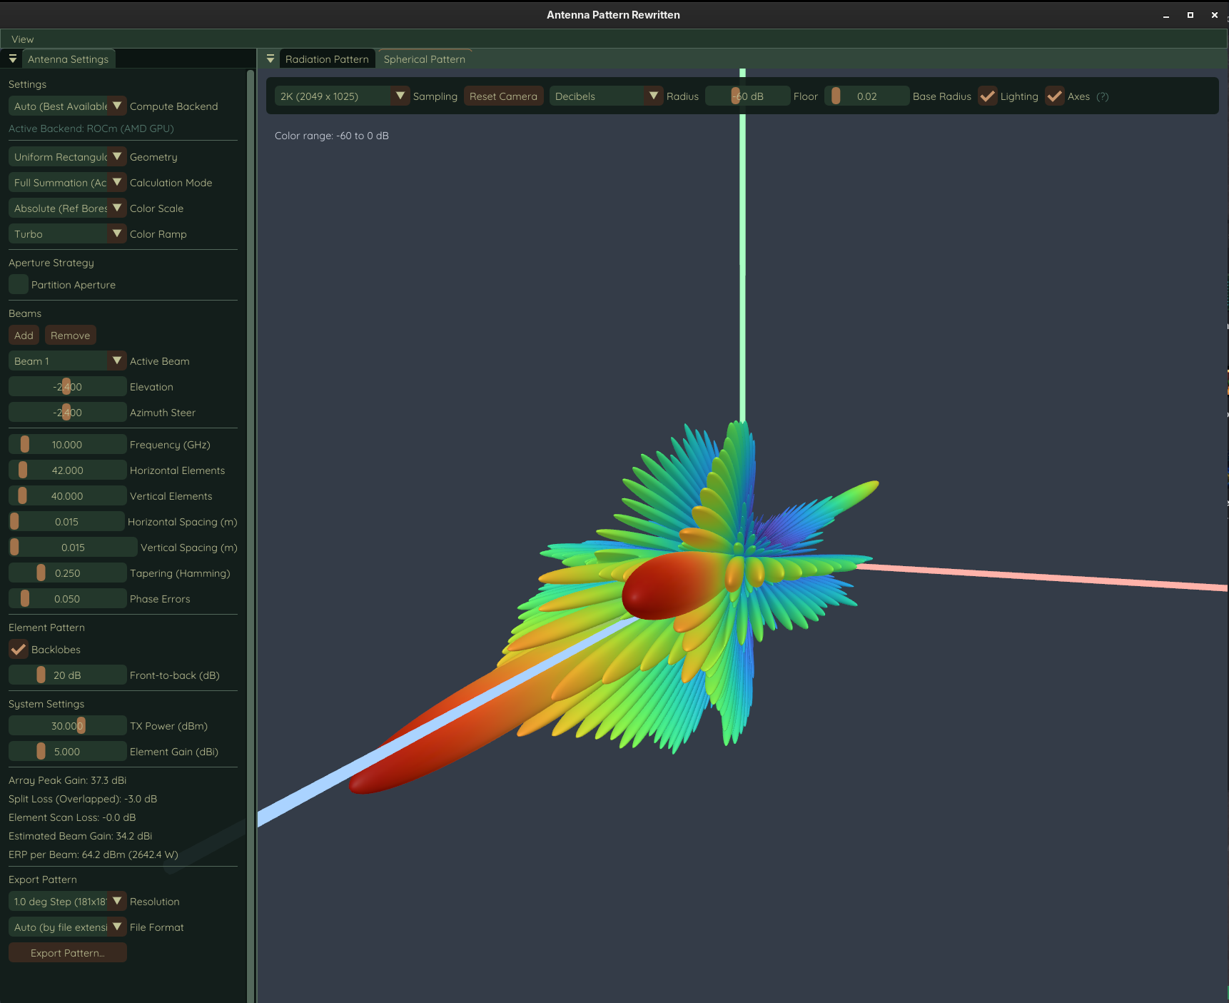Click the Export Pattern... button
The width and height of the screenshot is (1229, 1003).
pos(67,952)
